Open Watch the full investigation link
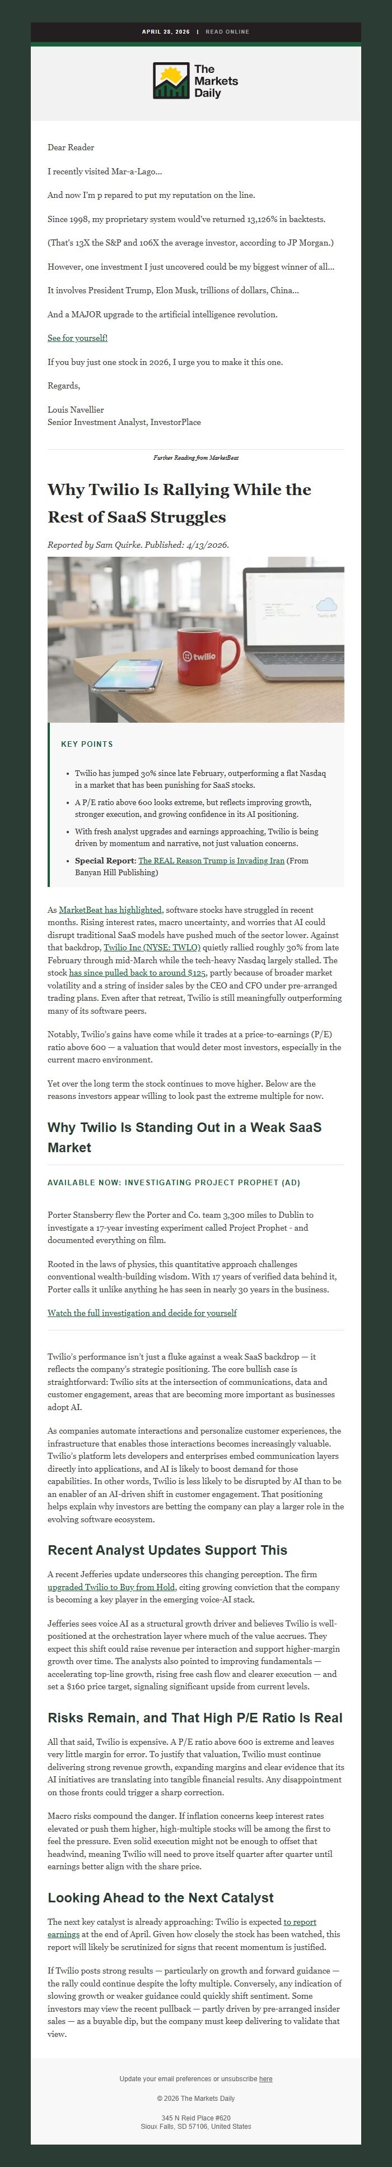Viewport: 392px width, 2167px height. 142,1313
